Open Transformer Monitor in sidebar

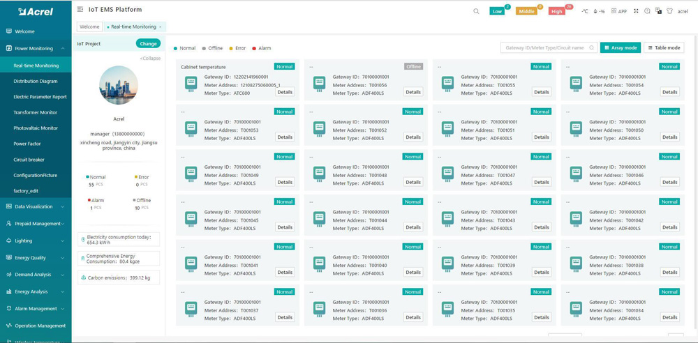(x=36, y=112)
